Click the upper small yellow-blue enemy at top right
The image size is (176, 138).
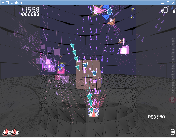tap(133, 9)
